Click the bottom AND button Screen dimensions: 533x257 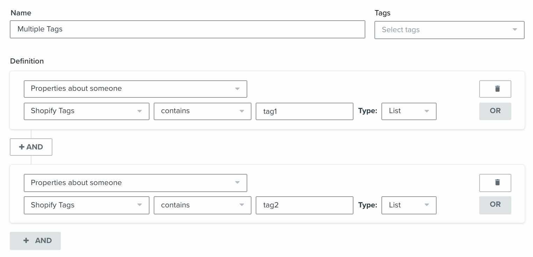tap(35, 241)
